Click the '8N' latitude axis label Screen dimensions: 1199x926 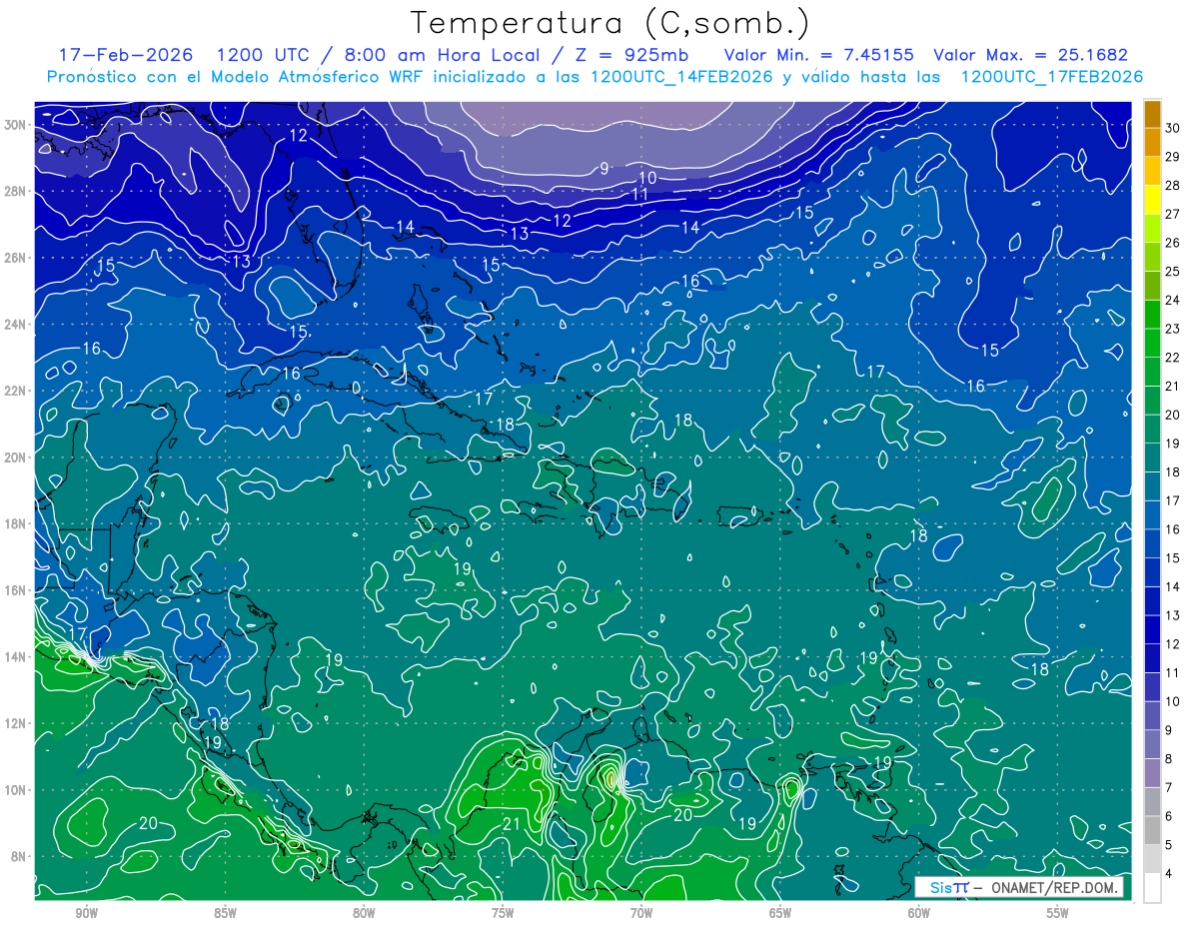20,856
